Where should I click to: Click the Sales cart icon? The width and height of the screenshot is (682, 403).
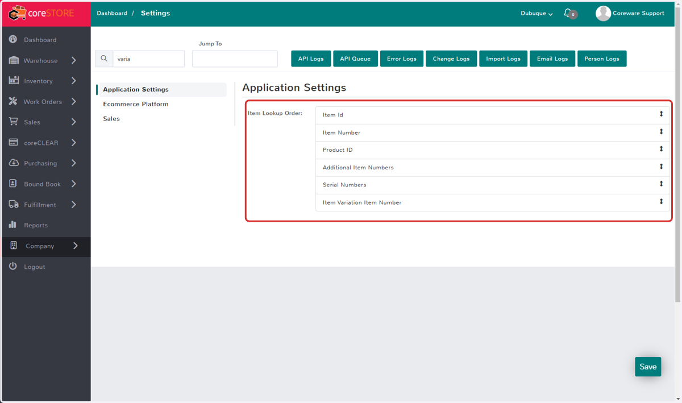pos(13,122)
